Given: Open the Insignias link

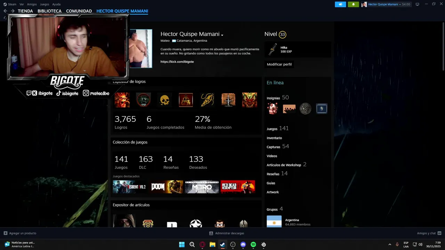Looking at the screenshot, I should click(273, 98).
